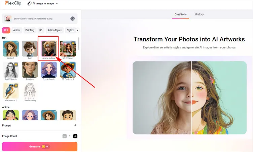
Task: Choose the Realism style
Action: point(30,70)
